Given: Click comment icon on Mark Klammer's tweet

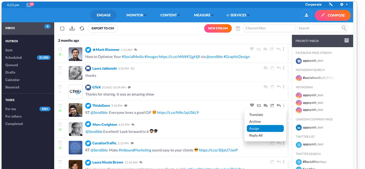Looking at the screenshot, I should [265, 49].
